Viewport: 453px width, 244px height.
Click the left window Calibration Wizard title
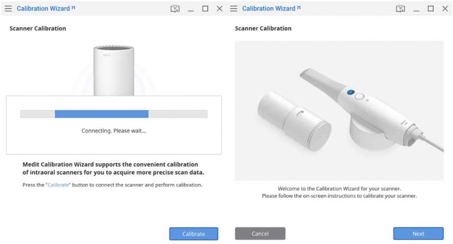[43, 9]
